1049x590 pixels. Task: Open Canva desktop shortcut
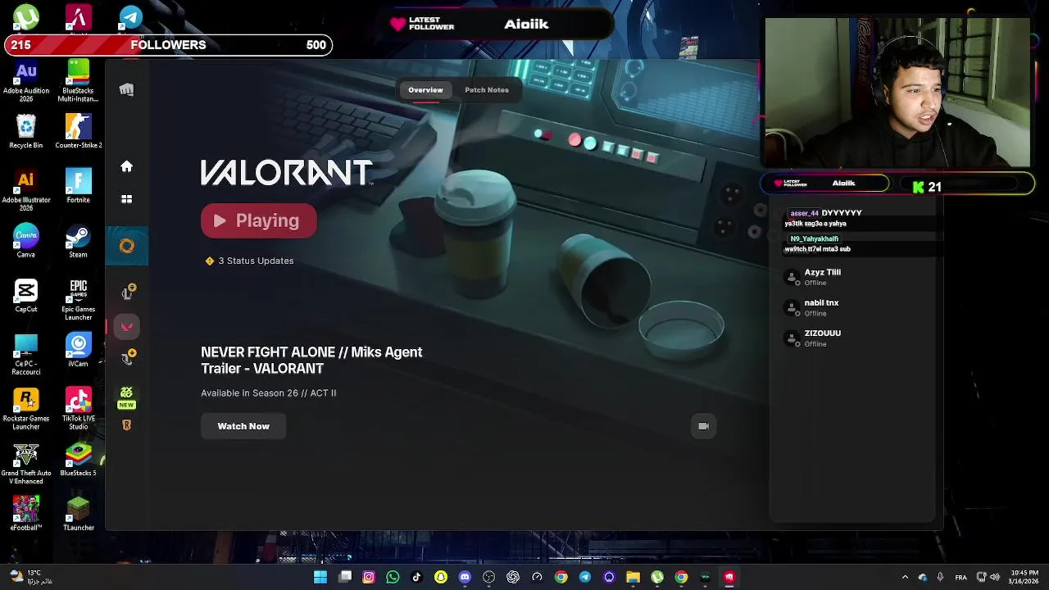tap(26, 241)
